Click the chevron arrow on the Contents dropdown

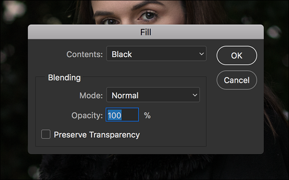[x=201, y=54]
